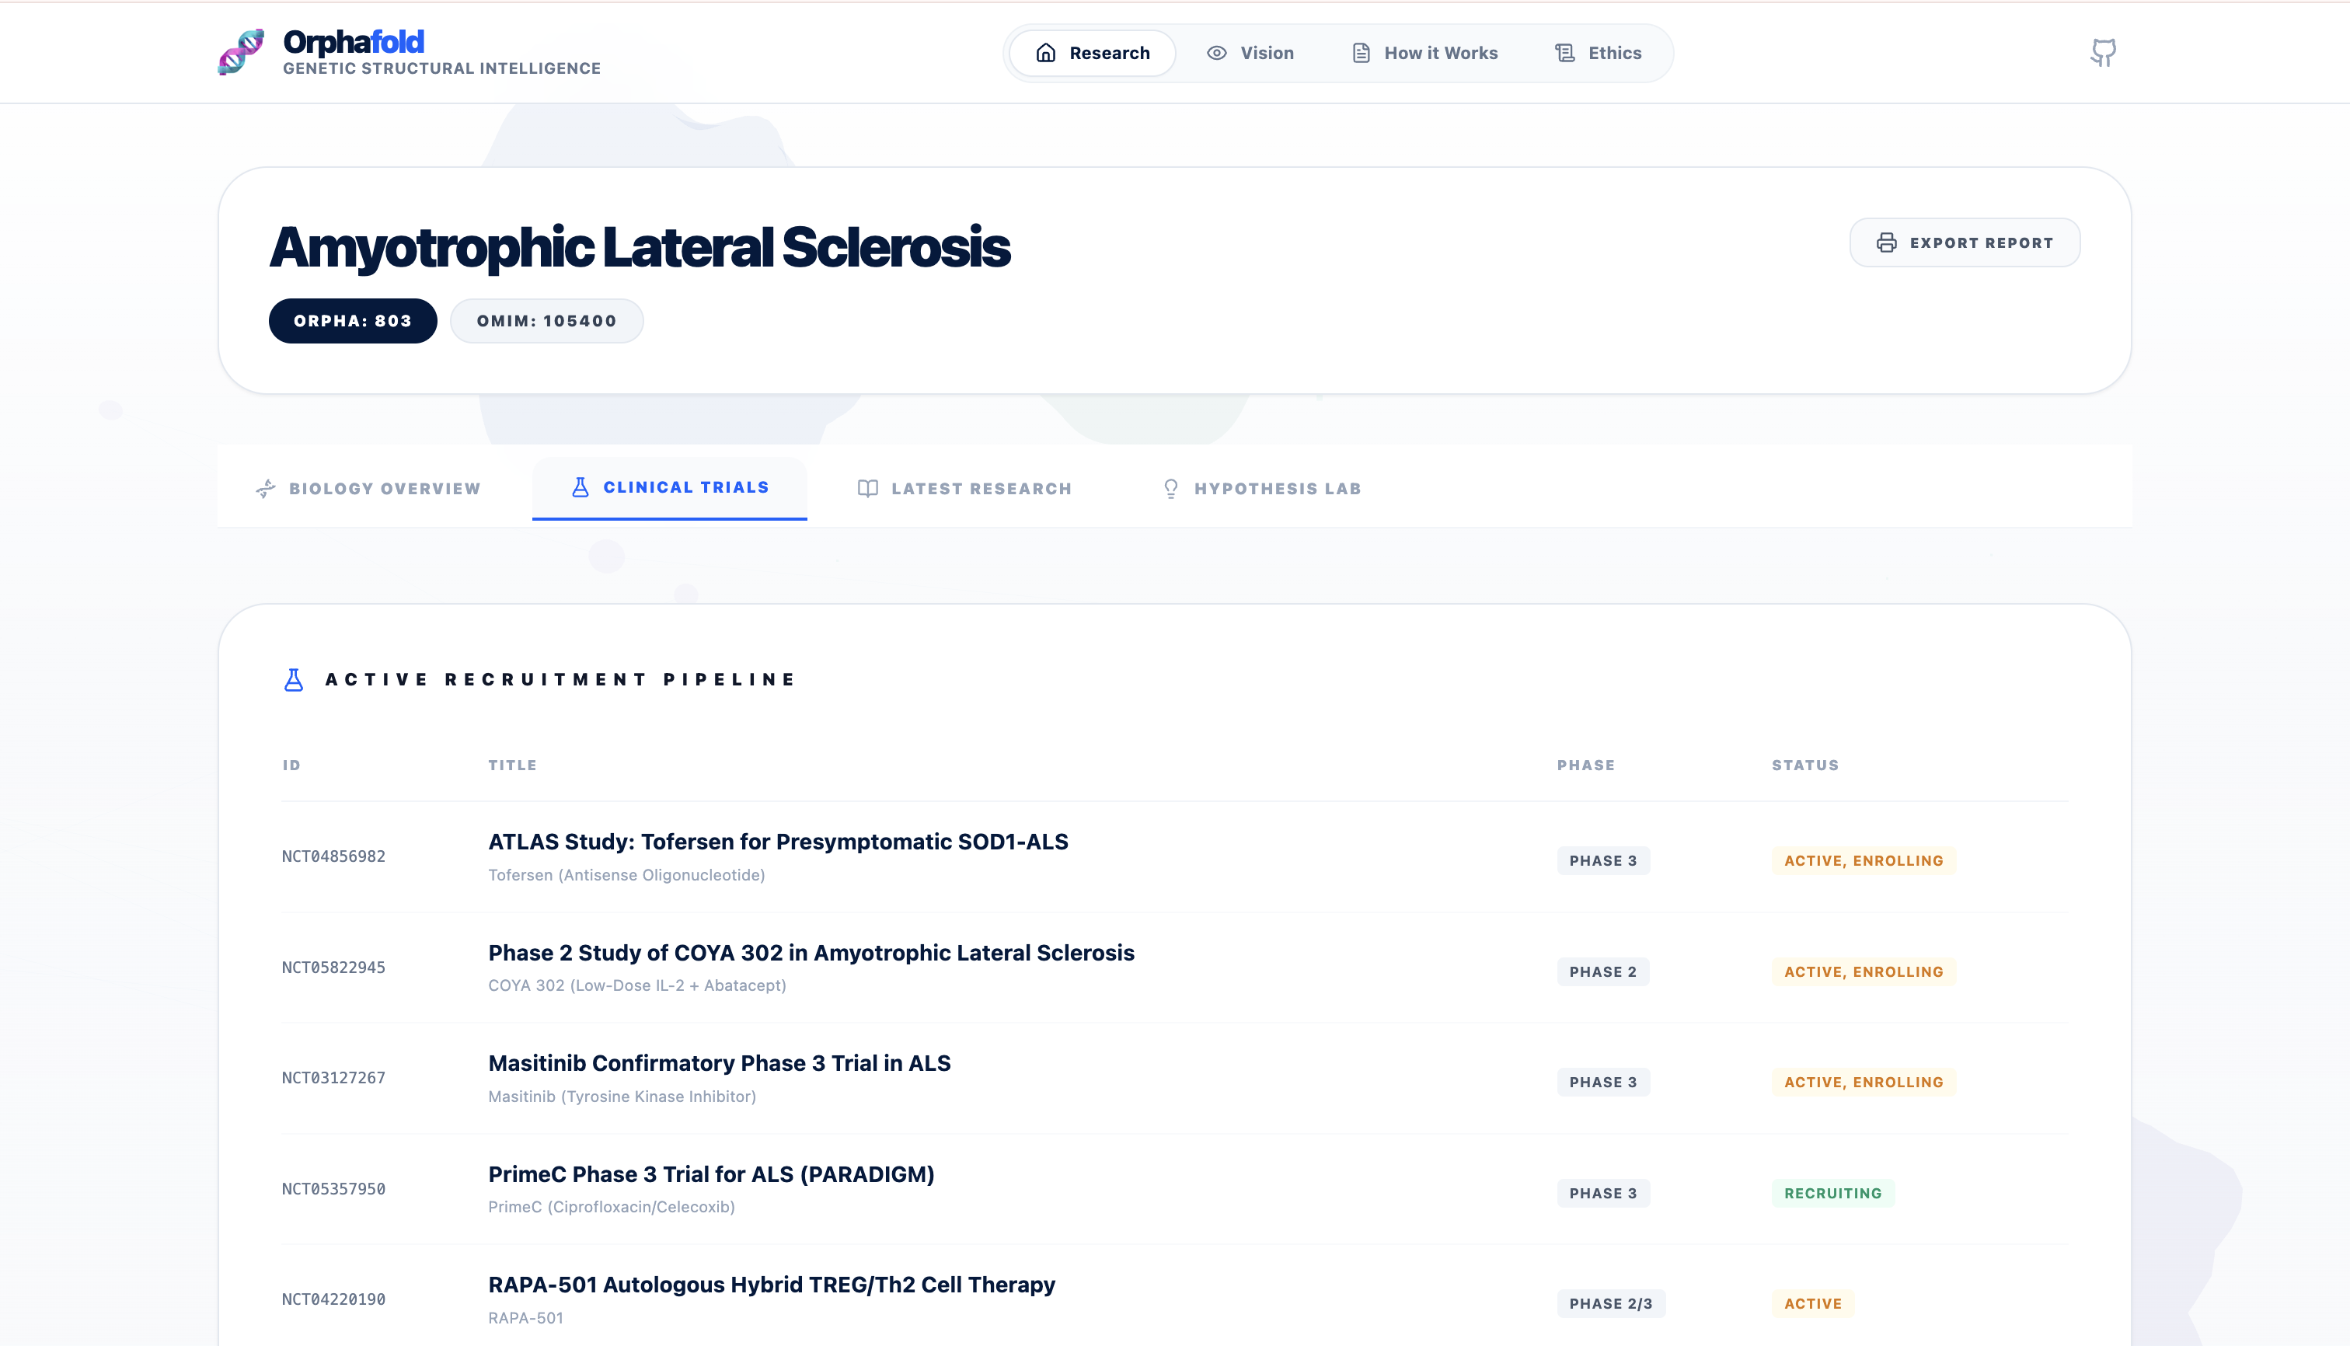Click the printer icon in Export Report

pyautogui.click(x=1886, y=243)
